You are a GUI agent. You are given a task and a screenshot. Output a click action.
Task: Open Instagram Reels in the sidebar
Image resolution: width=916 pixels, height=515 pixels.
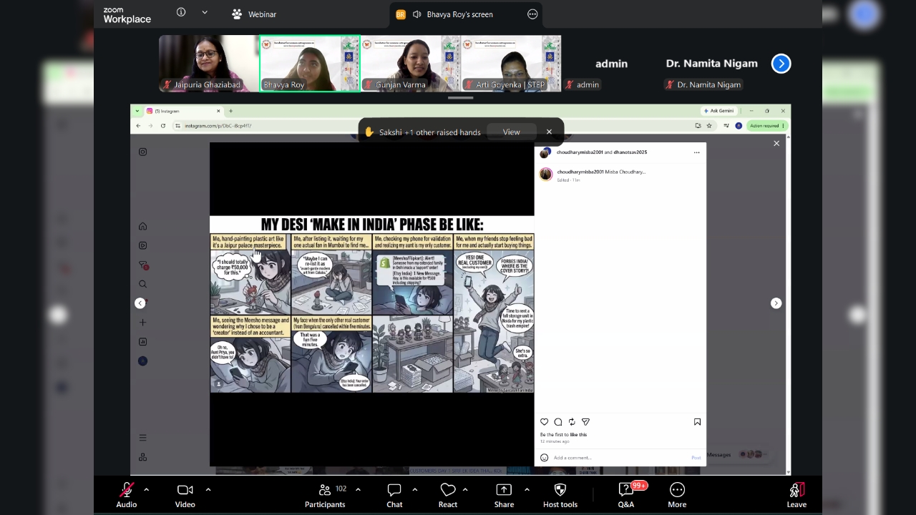tap(142, 245)
